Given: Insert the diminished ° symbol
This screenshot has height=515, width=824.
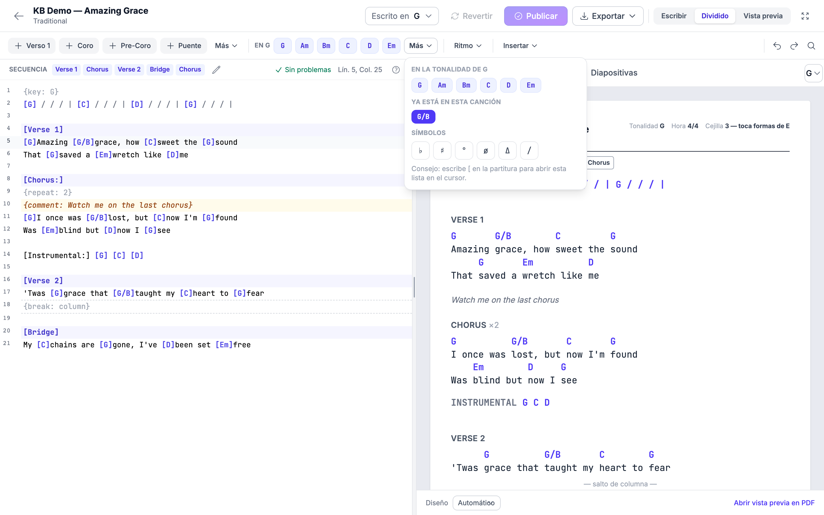Looking at the screenshot, I should click(464, 150).
